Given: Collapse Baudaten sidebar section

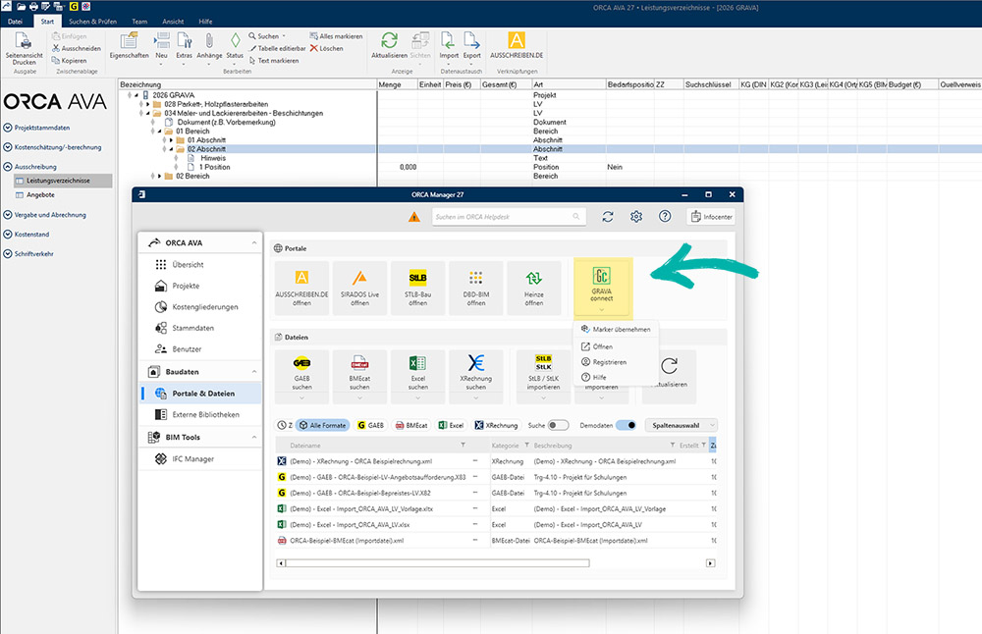Looking at the screenshot, I should [254, 372].
